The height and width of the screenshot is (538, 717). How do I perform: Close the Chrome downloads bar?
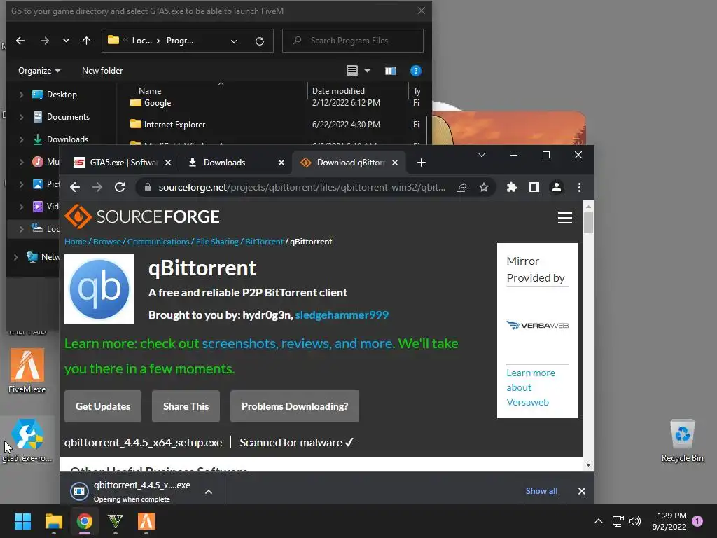(x=582, y=491)
